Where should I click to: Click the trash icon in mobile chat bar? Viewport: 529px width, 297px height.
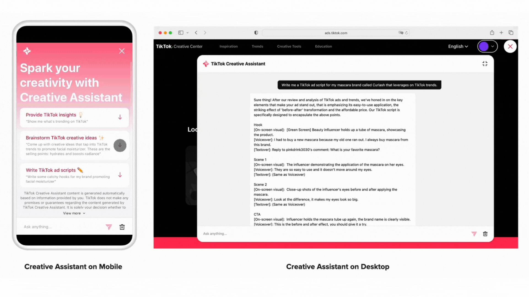(x=122, y=226)
